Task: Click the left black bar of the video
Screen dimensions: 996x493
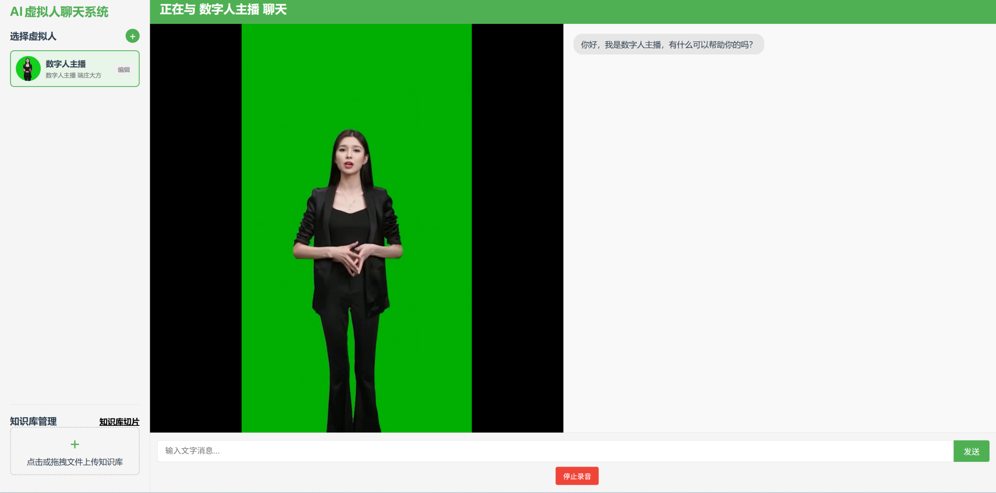Action: (195, 228)
